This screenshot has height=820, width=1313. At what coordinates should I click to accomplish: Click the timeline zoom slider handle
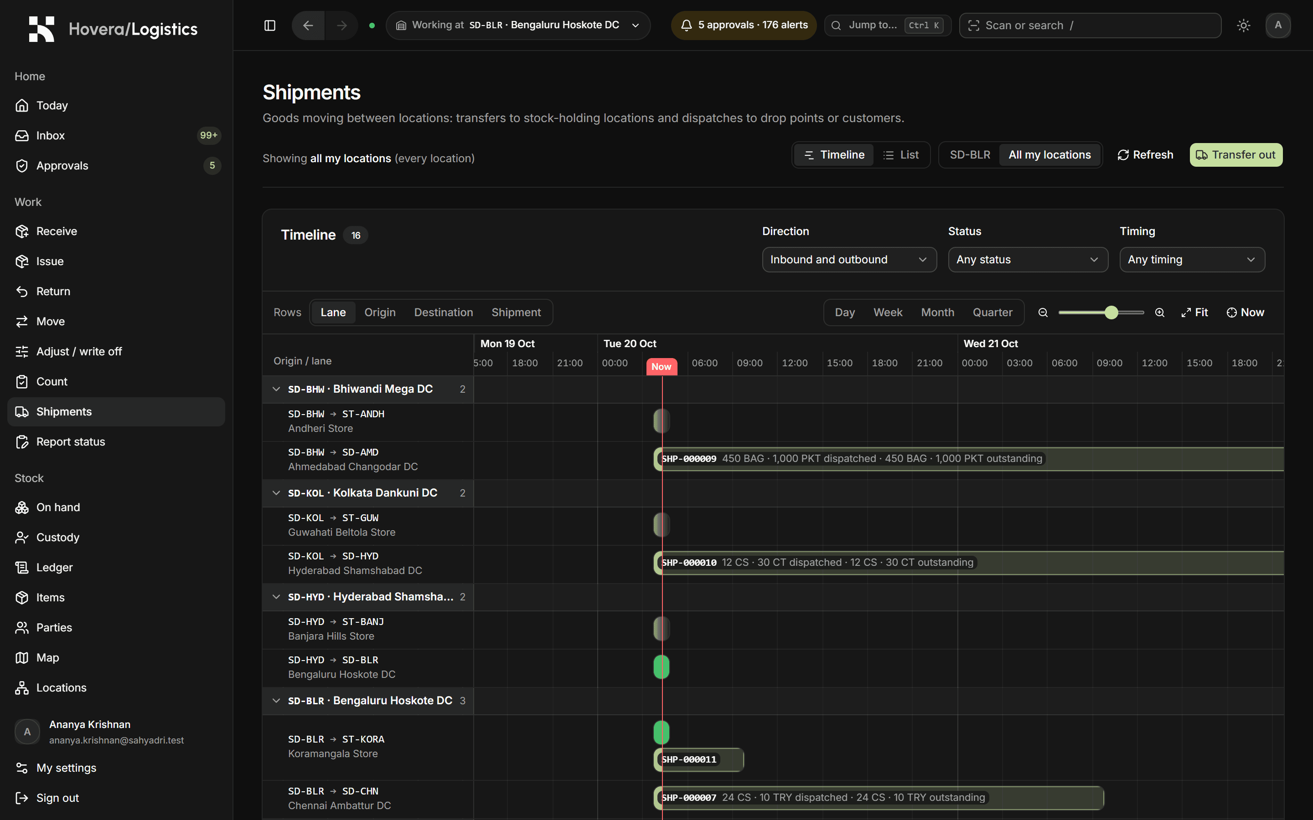[x=1111, y=313]
